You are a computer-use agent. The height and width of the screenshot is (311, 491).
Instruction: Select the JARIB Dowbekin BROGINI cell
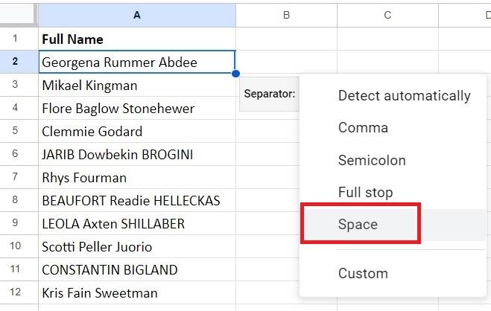pos(137,155)
